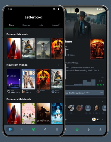111x142 pixels.
Task: Tap black-and-white friend avatar with four stars
Action: click(71, 108)
